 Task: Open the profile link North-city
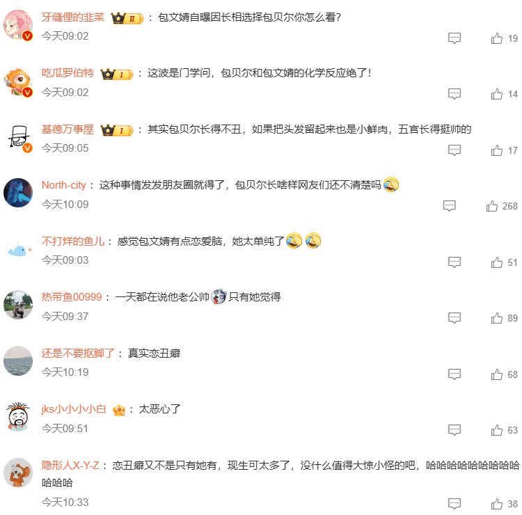point(63,185)
